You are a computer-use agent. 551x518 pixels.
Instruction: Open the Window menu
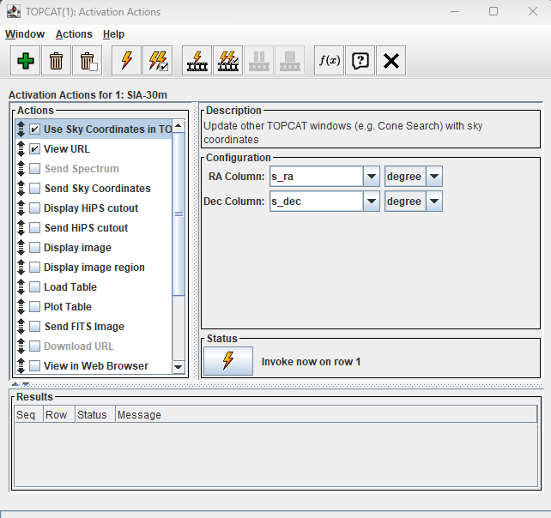click(x=25, y=34)
